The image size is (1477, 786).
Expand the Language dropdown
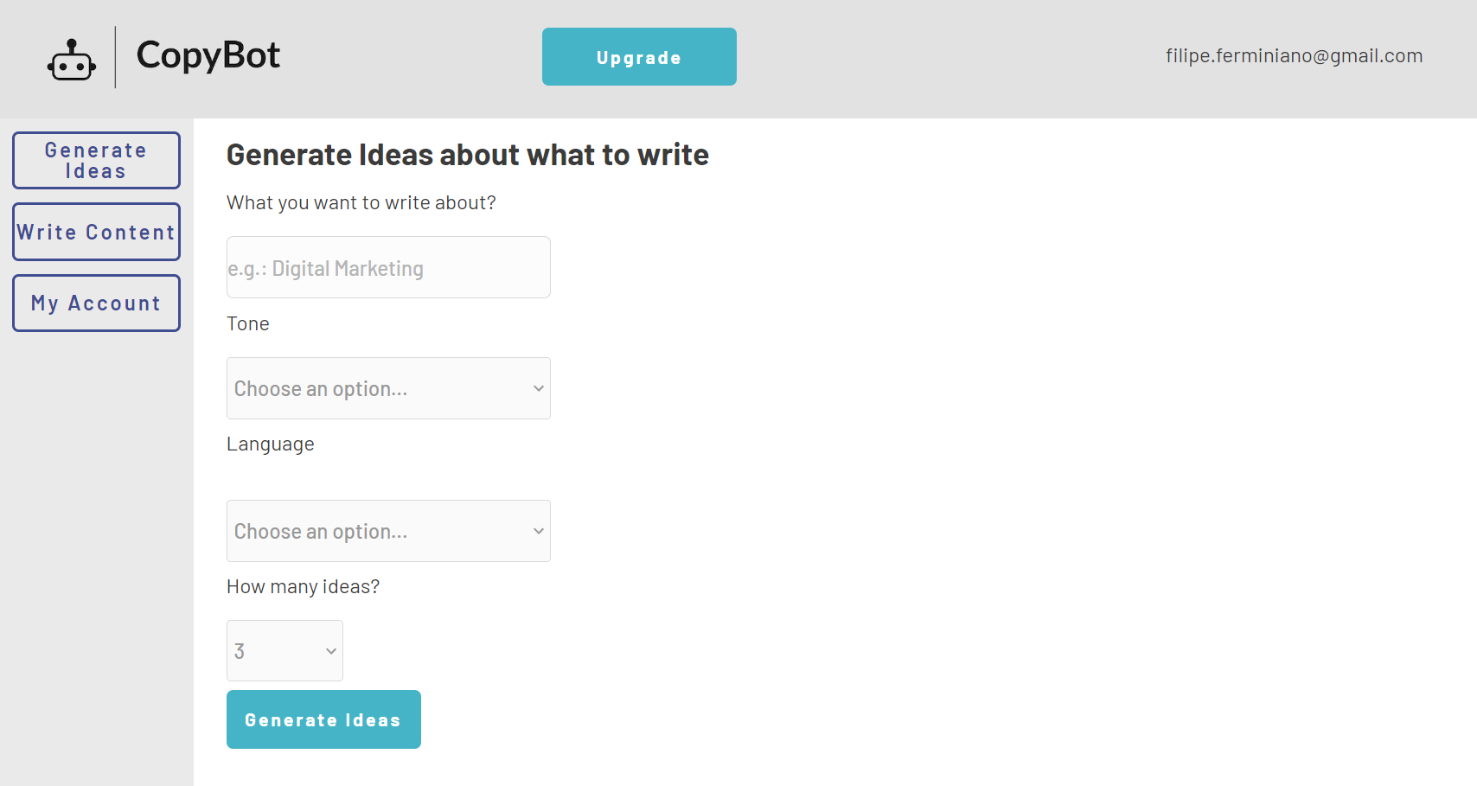pos(388,531)
